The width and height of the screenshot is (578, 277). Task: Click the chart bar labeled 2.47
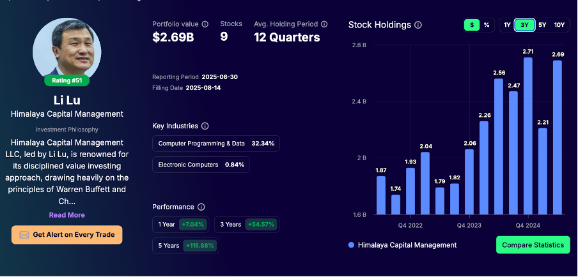(513, 153)
